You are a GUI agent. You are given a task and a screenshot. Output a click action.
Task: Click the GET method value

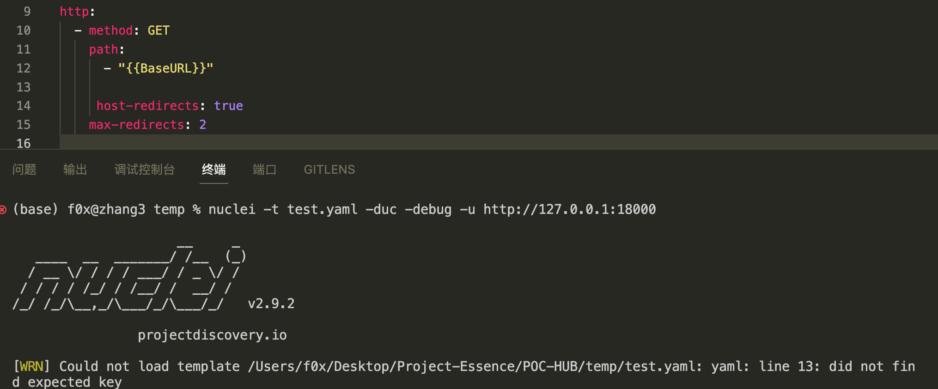[x=158, y=30]
